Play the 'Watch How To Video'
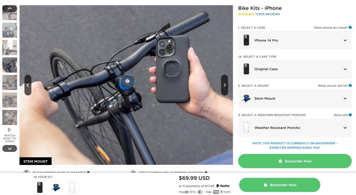 pyautogui.click(x=10, y=133)
